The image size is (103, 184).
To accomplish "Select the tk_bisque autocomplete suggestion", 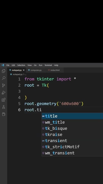I will pyautogui.click(x=72, y=128).
